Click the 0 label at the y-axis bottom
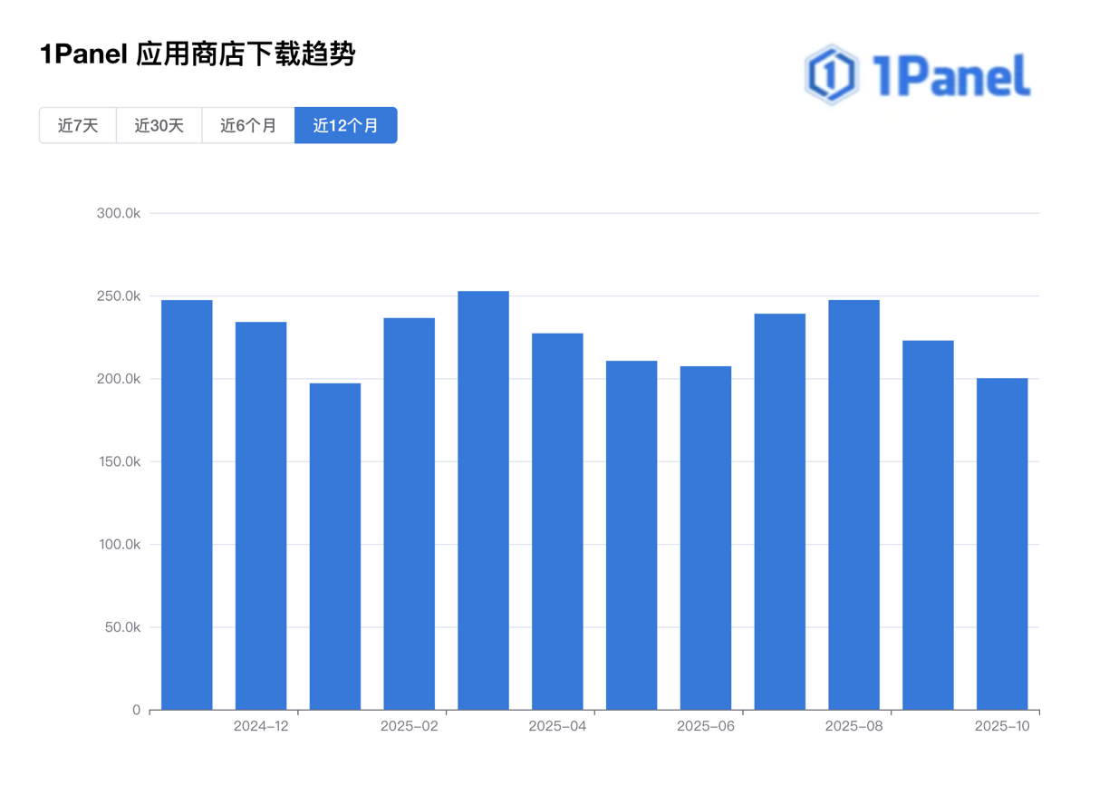Viewport: 1109px width, 785px height. click(x=137, y=710)
